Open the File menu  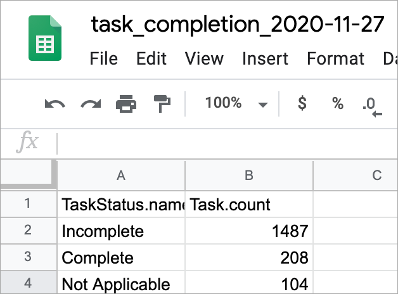104,59
